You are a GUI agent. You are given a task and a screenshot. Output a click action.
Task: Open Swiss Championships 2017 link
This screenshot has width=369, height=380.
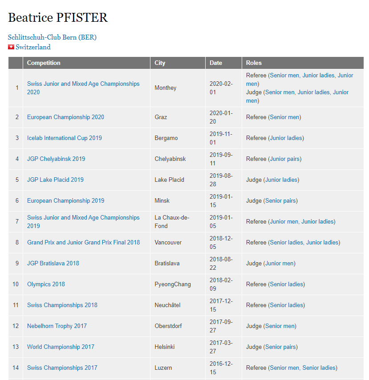[62, 368]
